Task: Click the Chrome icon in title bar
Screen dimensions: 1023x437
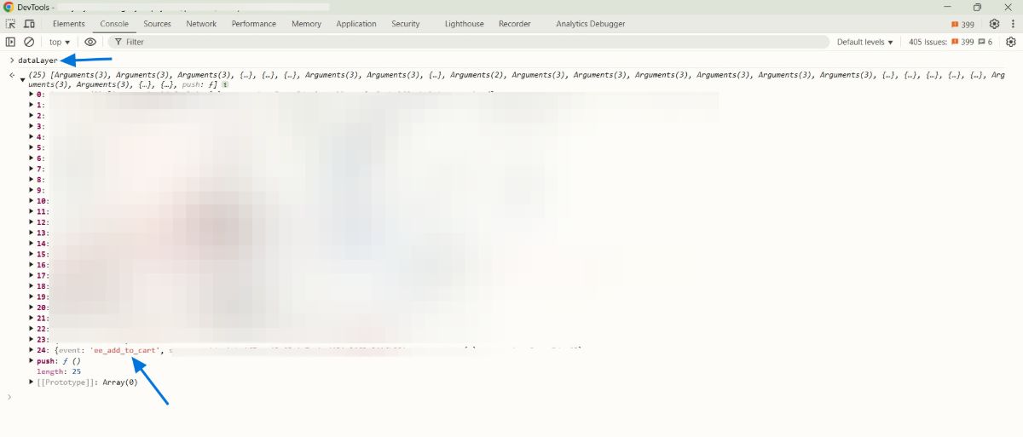Action: click(9, 7)
